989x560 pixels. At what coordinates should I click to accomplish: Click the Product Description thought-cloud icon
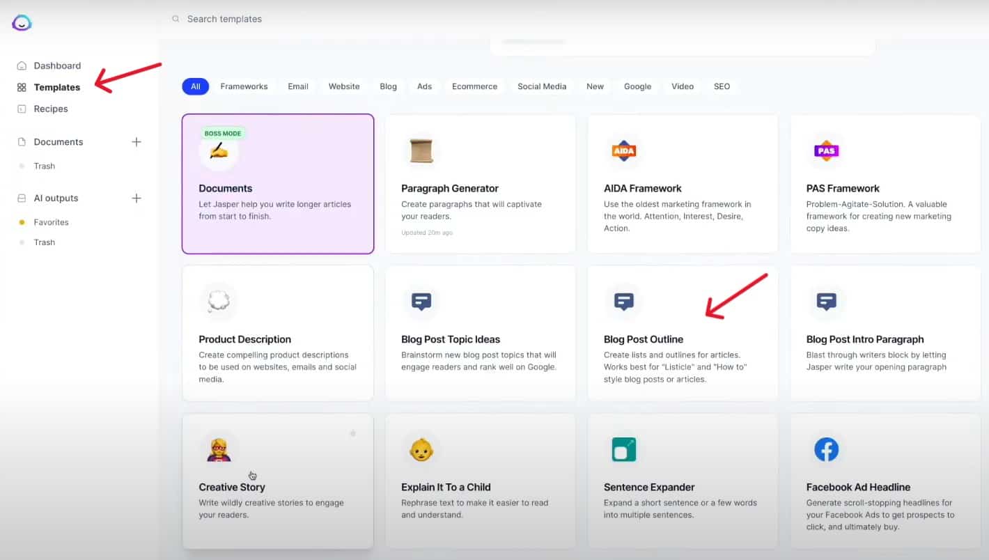click(x=219, y=301)
